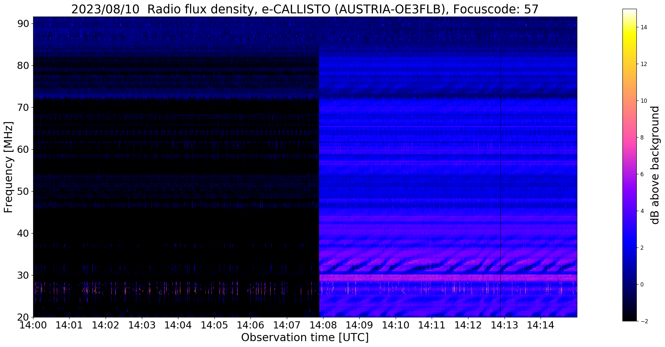
Task: Select the 14:05 time tick label
Action: [214, 325]
